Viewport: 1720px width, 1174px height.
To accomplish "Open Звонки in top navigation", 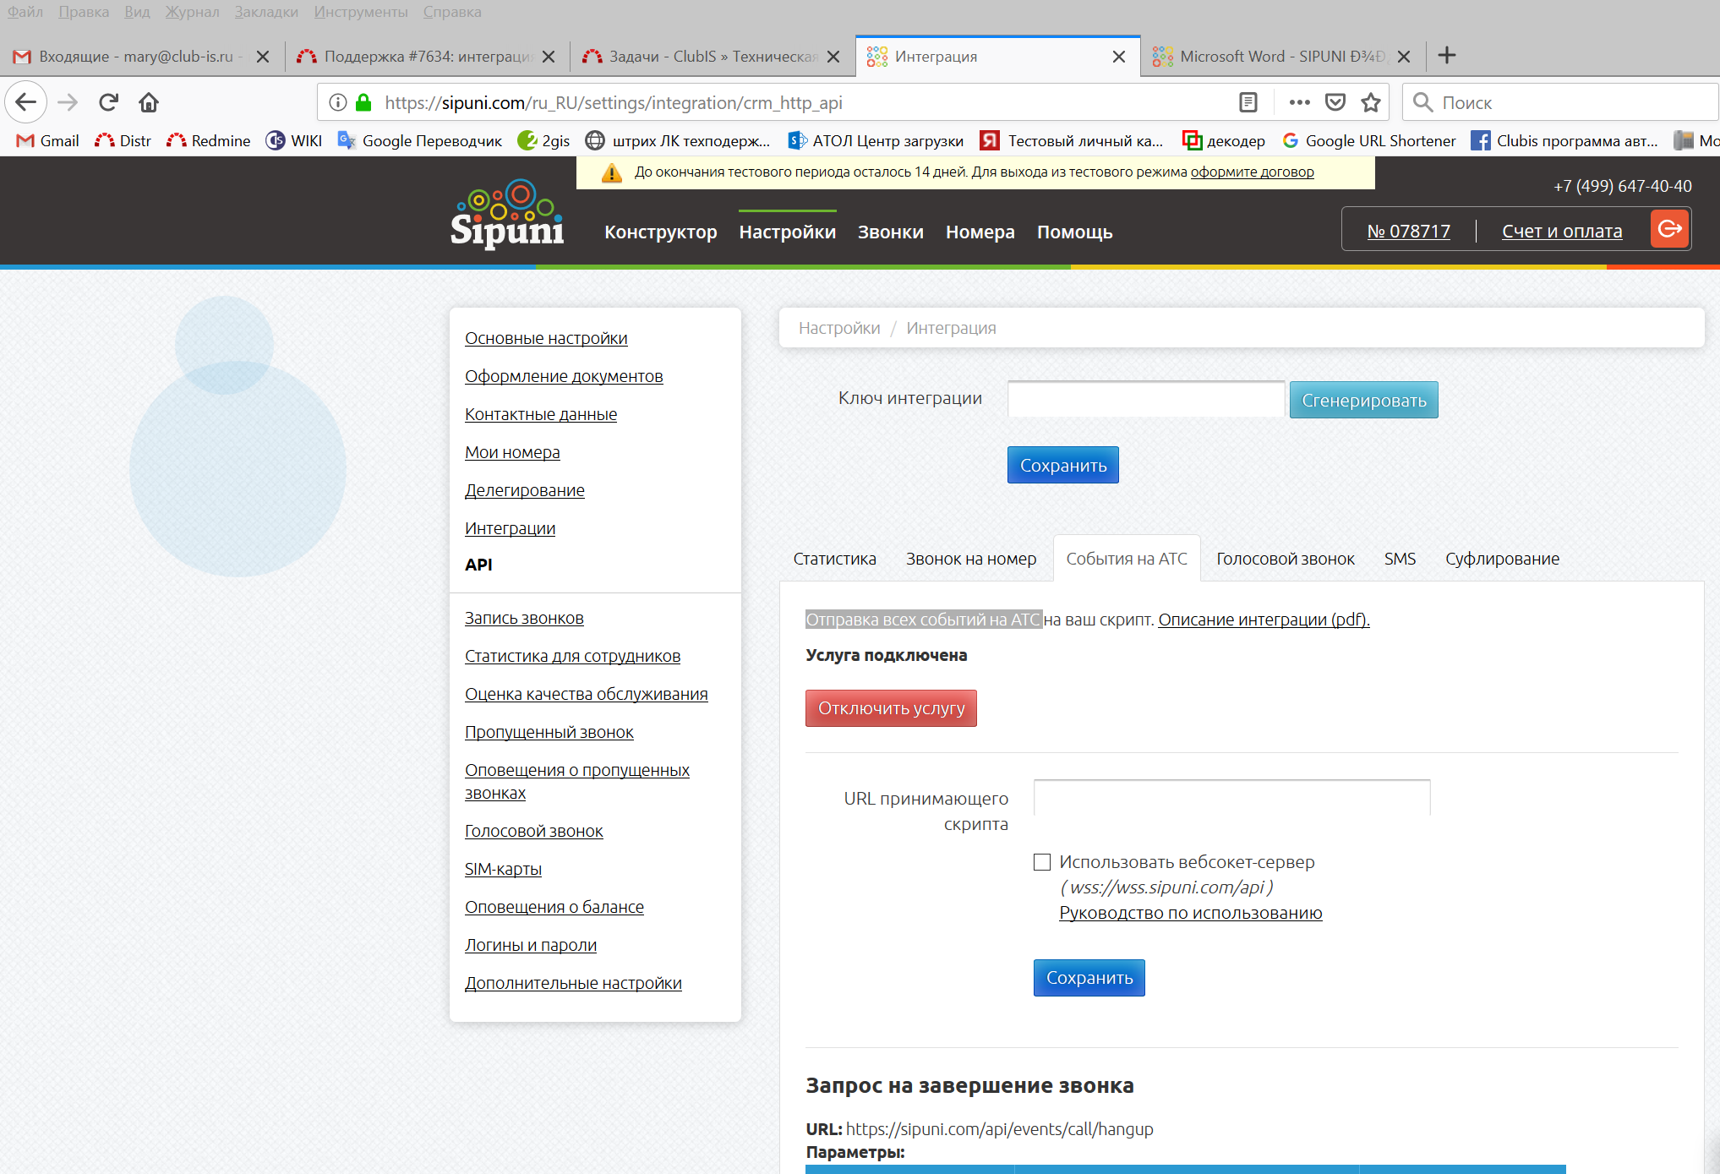I will click(891, 232).
